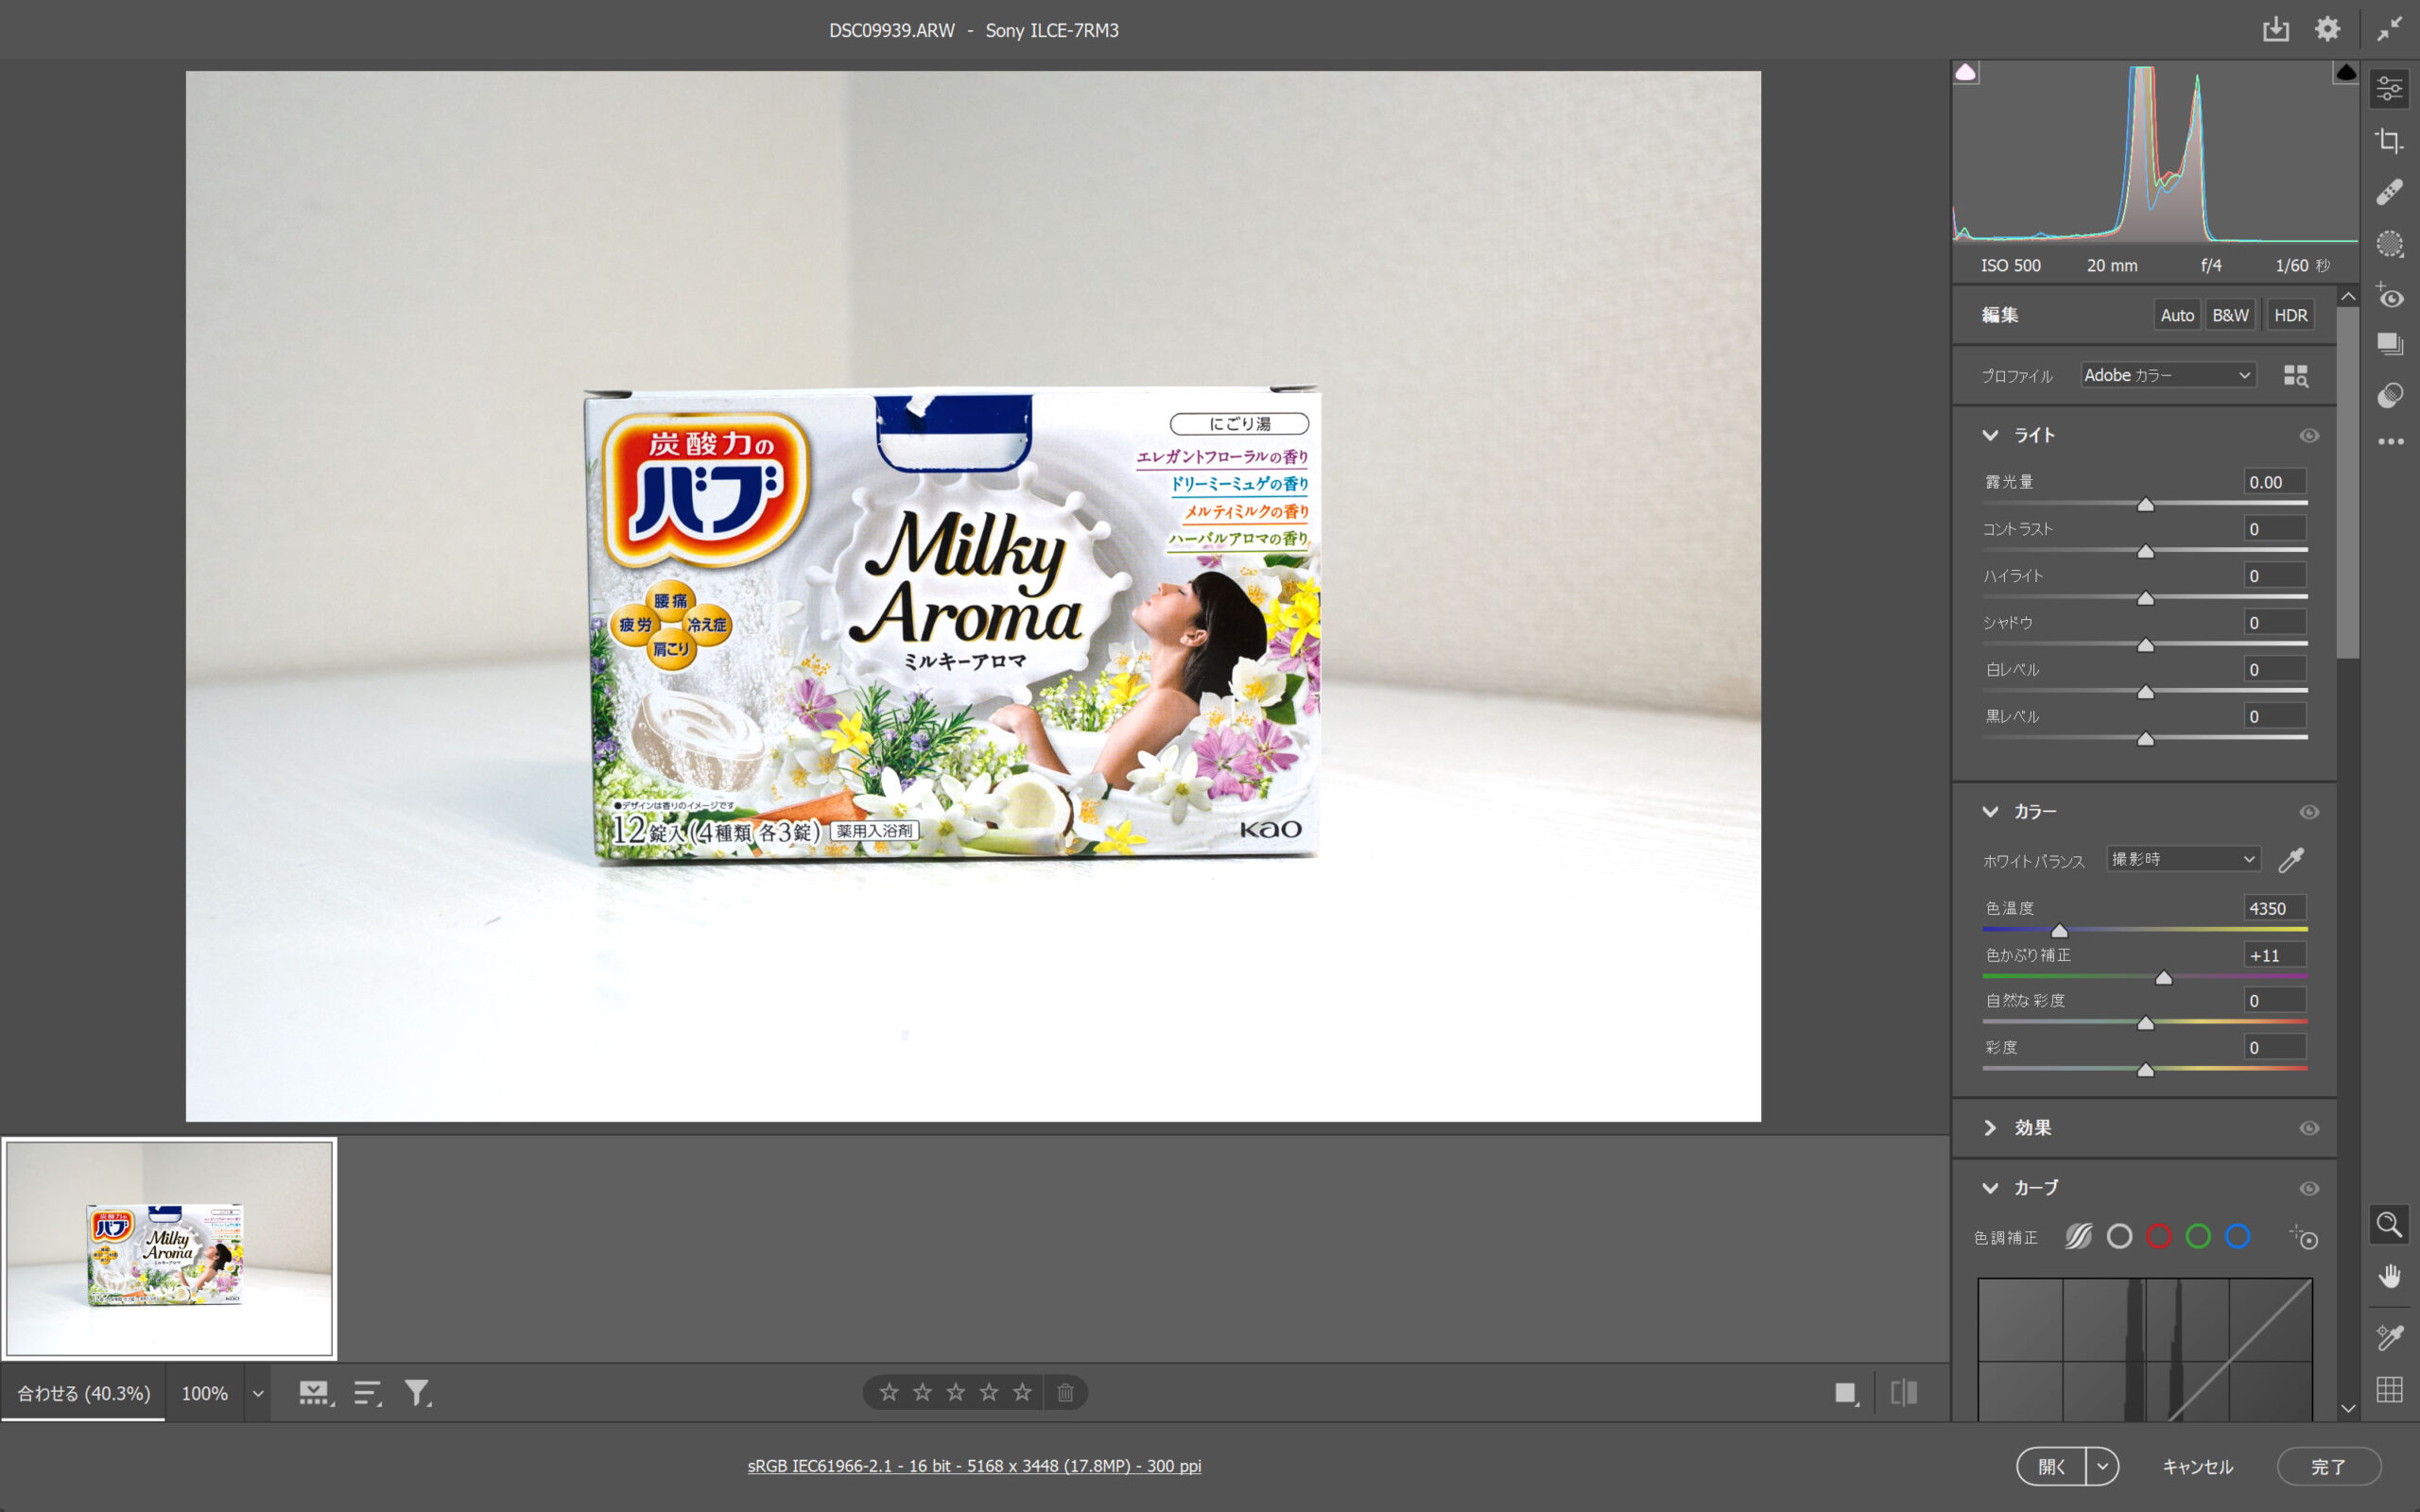
Task: Toggle grid overlay icon
Action: tap(2389, 1389)
